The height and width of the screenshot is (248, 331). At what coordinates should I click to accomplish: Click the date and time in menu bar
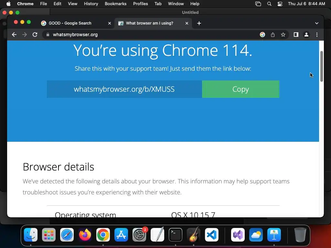point(306,4)
